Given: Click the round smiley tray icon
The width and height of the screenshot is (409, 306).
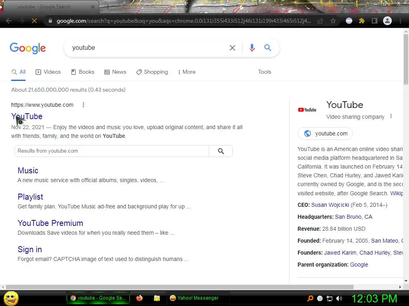Looking at the screenshot, I should 320,298.
